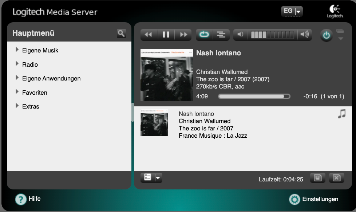Seek within the song progress bar
356x212 pixels.
(254, 97)
